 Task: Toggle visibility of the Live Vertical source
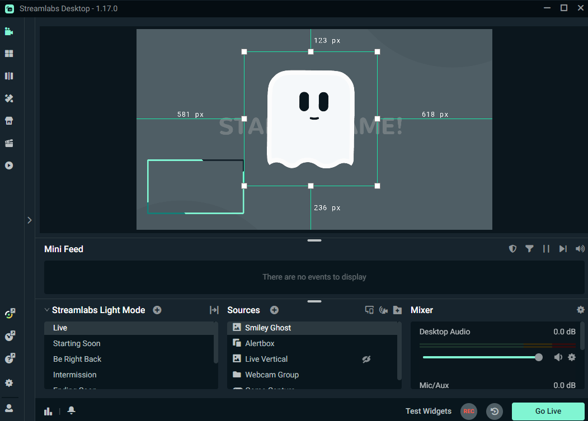click(366, 359)
